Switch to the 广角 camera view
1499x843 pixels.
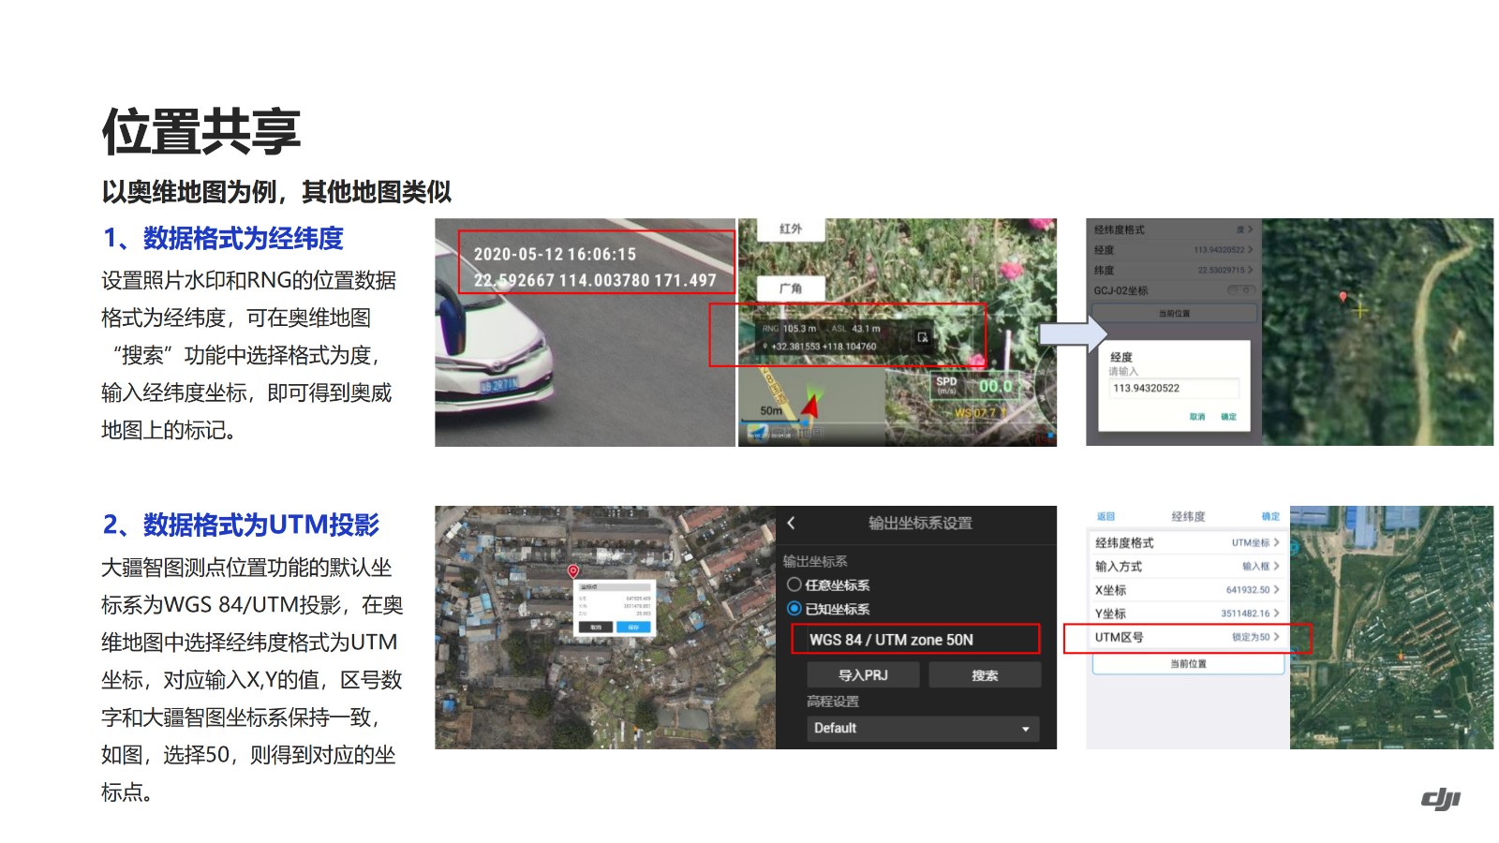click(x=790, y=288)
